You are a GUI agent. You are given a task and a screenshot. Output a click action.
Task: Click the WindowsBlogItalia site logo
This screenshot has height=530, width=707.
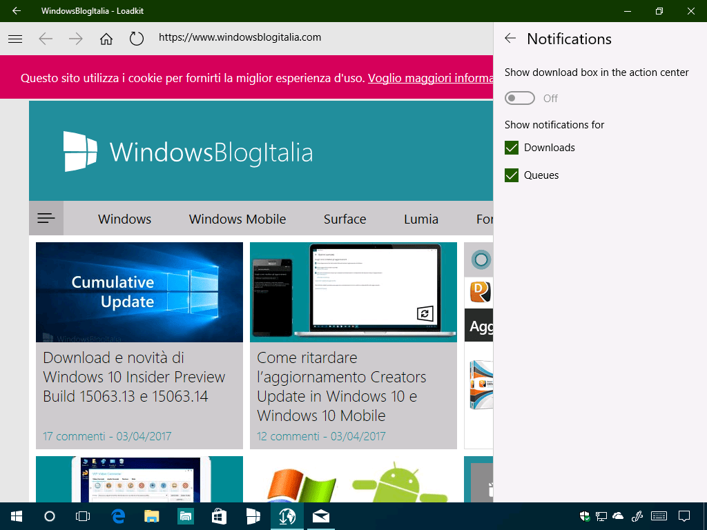(x=188, y=151)
